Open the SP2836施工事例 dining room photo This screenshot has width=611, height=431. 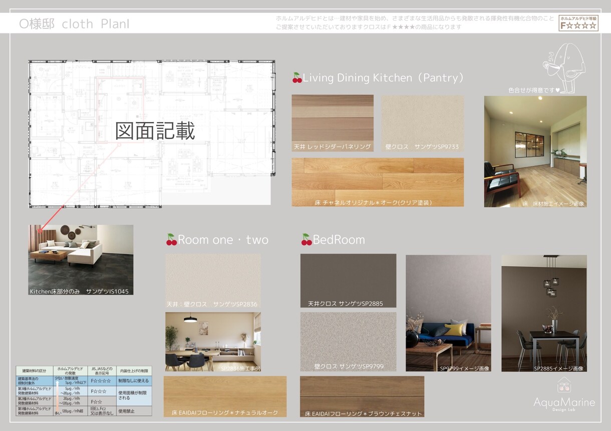tap(213, 342)
